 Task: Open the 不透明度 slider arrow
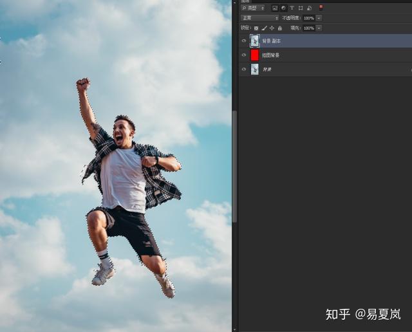tap(319, 18)
